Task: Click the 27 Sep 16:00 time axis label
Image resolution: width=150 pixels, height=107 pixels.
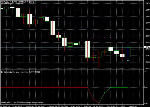Action: (x=40, y=106)
